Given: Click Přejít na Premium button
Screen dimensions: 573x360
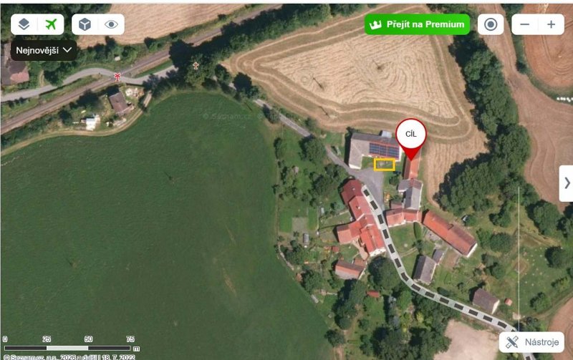Looking at the screenshot, I should point(417,24).
